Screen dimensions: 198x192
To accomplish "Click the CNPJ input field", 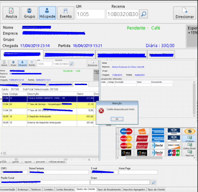I will (x=14, y=172).
